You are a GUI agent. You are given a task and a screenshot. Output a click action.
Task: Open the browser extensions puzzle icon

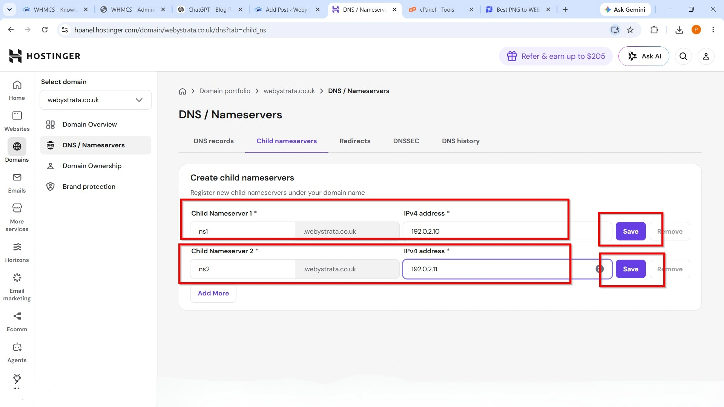pyautogui.click(x=654, y=30)
